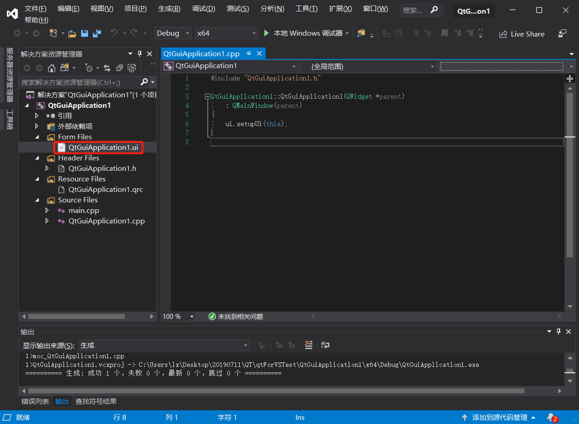579x424 pixels.
Task: Open the 调试(D) menu
Action: (203, 9)
